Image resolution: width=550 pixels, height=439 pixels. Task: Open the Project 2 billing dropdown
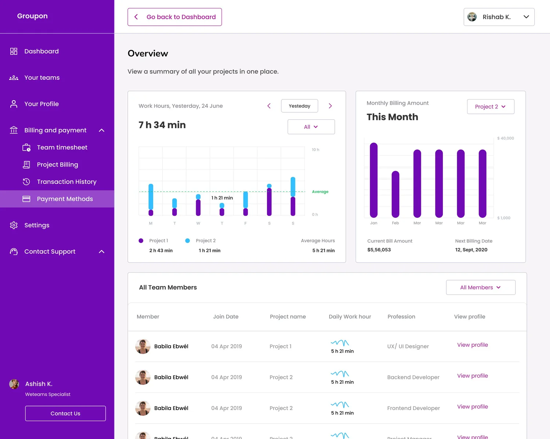pyautogui.click(x=491, y=107)
